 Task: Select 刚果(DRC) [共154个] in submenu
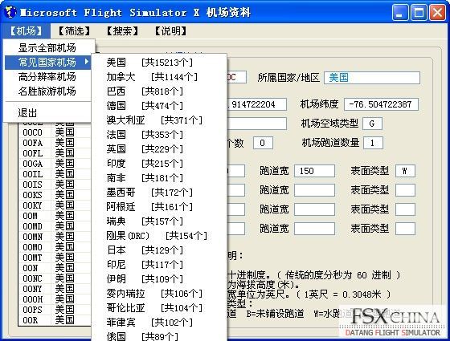tap(159, 236)
